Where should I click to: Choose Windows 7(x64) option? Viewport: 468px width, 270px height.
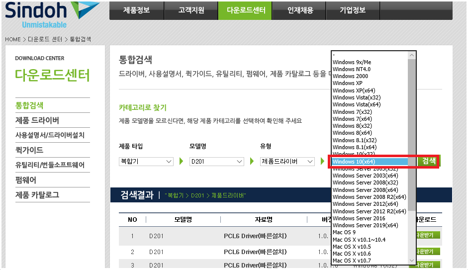[370, 119]
